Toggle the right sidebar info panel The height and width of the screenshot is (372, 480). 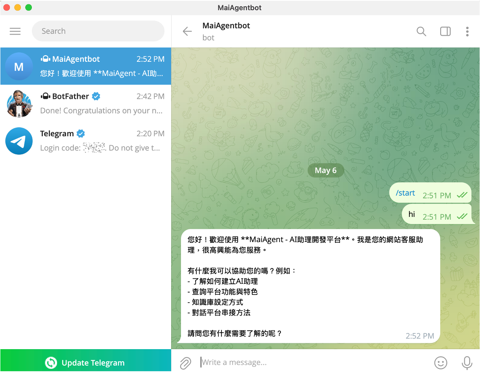point(445,31)
